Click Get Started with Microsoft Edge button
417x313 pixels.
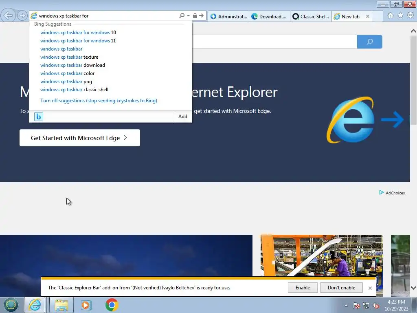click(x=80, y=138)
